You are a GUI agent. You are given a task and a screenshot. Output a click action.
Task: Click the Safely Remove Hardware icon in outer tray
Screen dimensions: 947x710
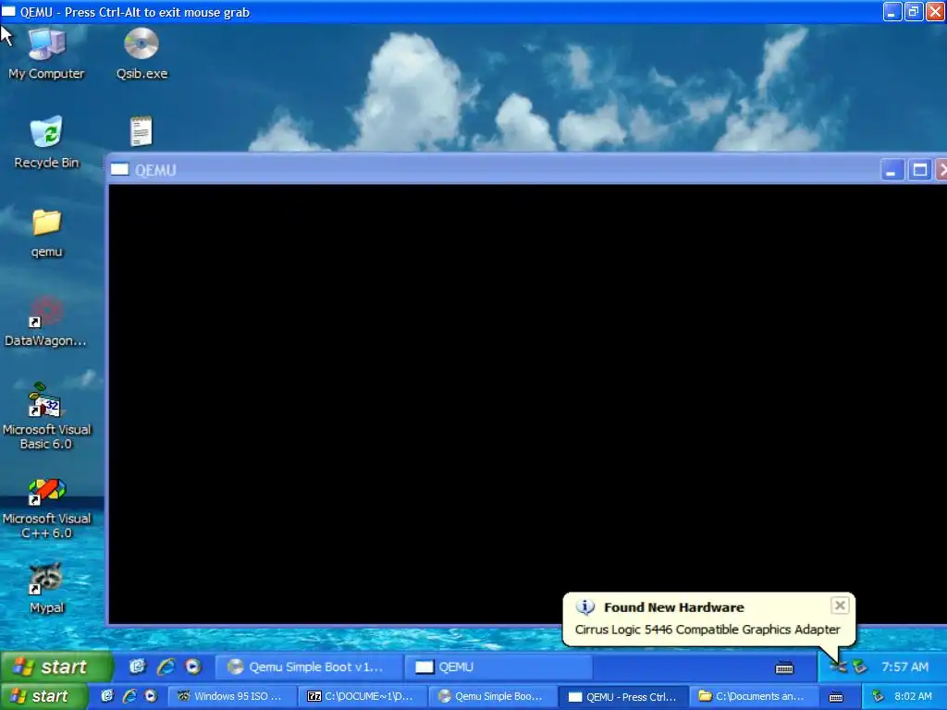(x=878, y=696)
